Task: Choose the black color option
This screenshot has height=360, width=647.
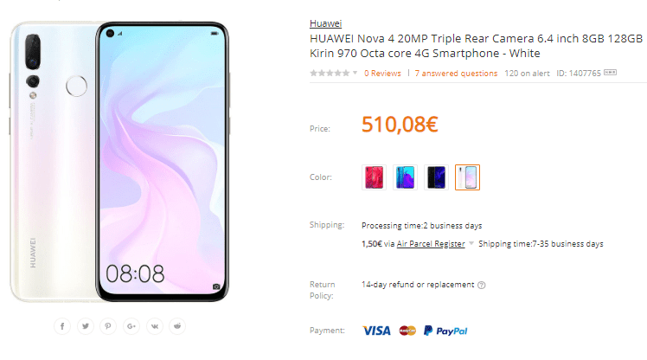Action: [436, 177]
